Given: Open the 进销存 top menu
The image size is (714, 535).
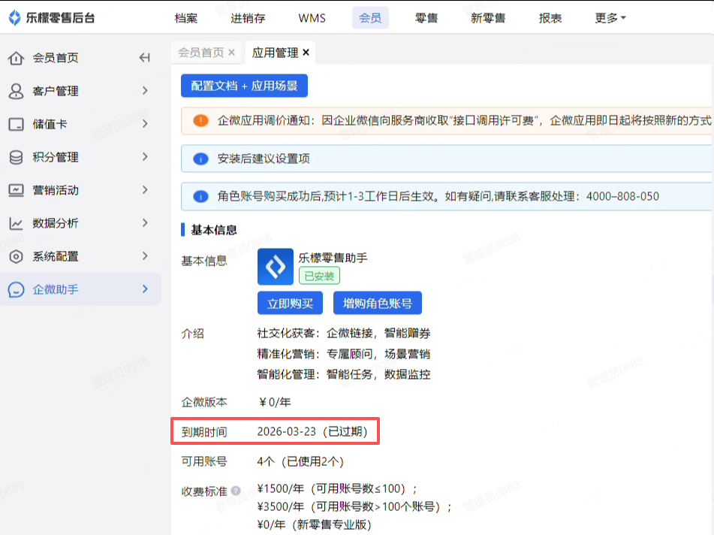Looking at the screenshot, I should [248, 18].
